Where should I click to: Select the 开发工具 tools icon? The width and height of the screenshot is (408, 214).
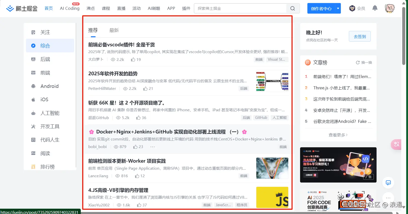pyautogui.click(x=33, y=126)
